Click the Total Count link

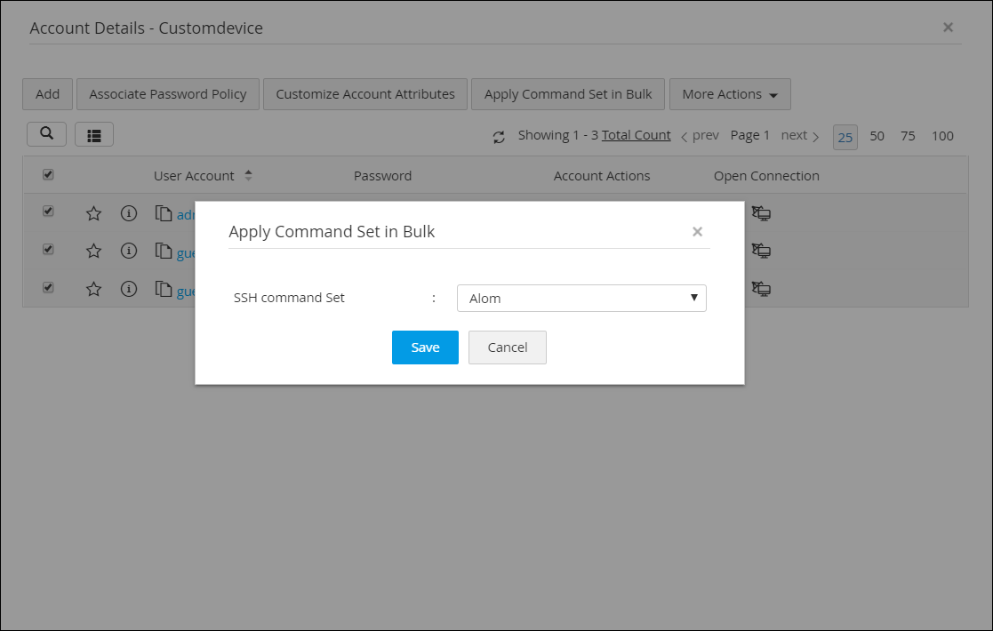pyautogui.click(x=636, y=135)
